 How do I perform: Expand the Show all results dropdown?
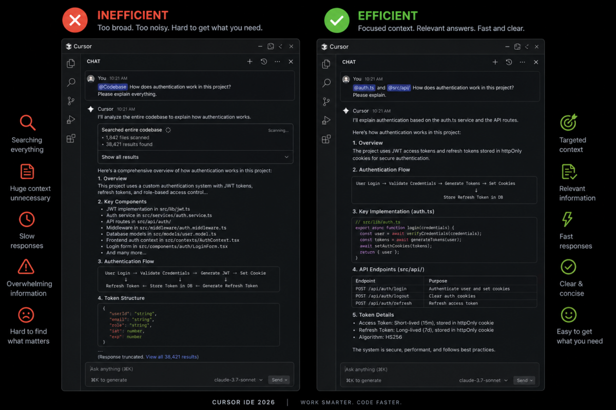coord(195,157)
